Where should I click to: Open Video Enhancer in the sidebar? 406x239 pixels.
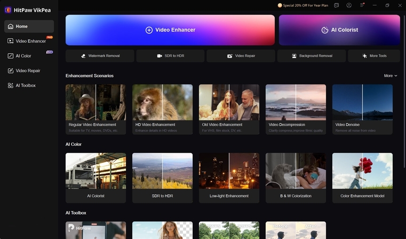(x=29, y=41)
